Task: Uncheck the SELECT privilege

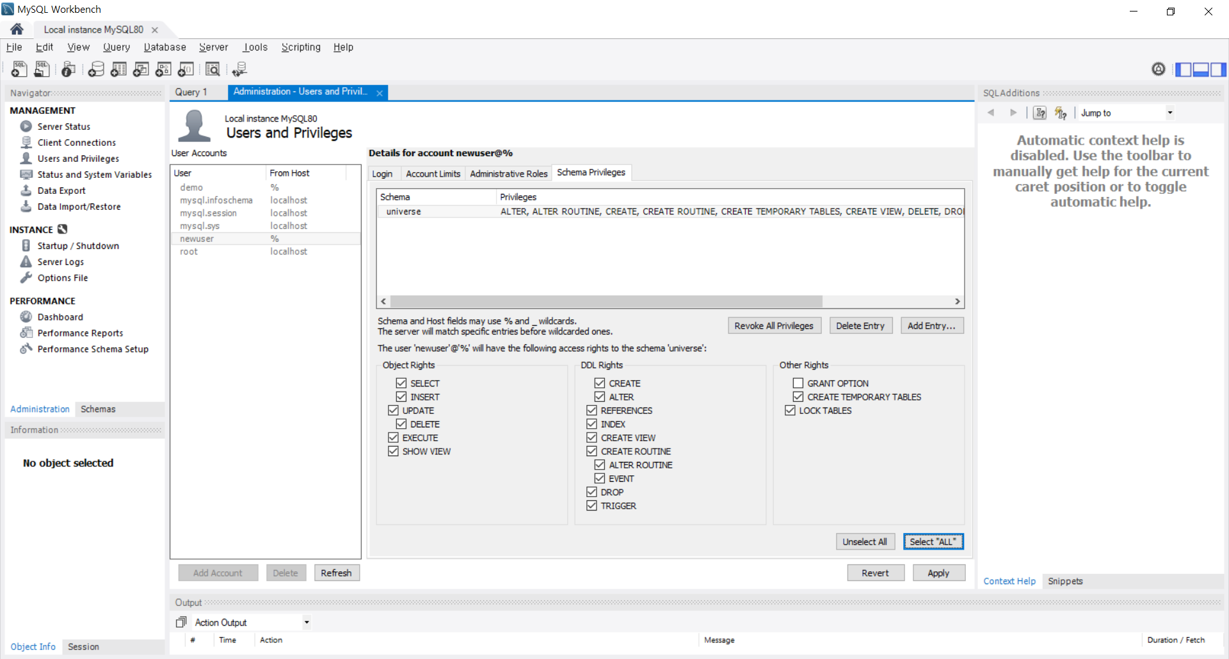Action: [401, 383]
